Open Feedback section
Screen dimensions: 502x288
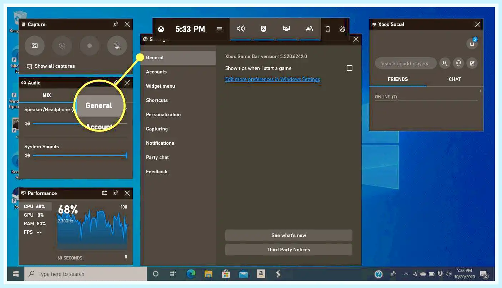tap(178, 171)
